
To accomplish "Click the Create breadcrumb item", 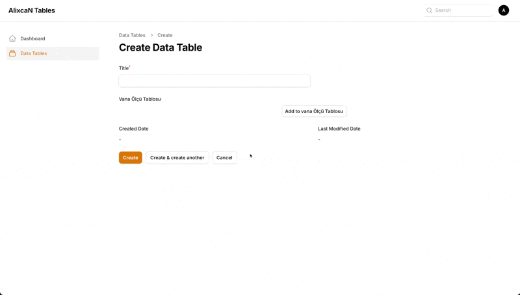I will [165, 35].
